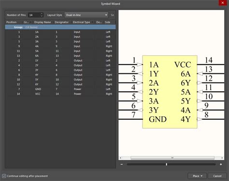Sort by Display Name column header

43,22
